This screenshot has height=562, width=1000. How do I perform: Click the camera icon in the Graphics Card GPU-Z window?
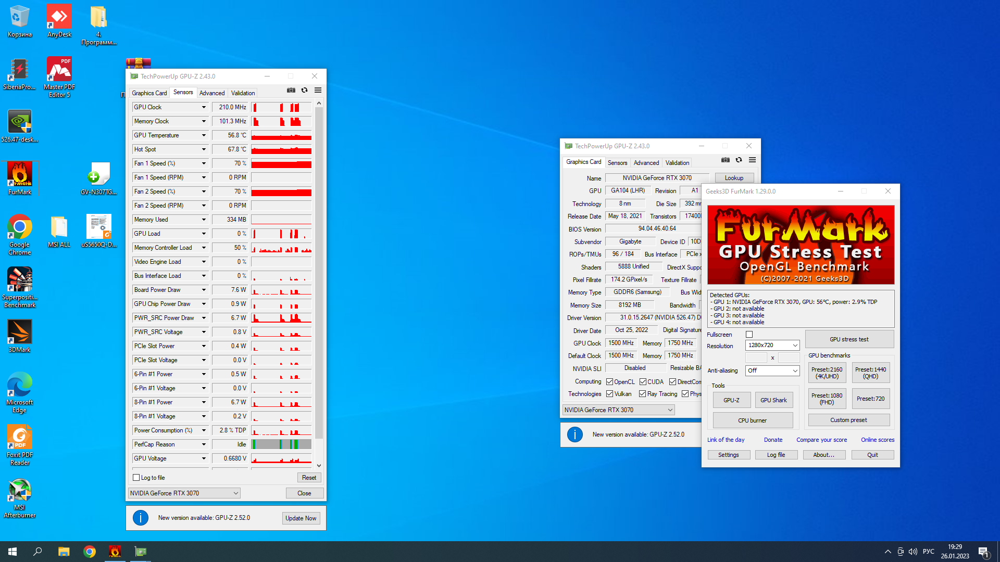click(726, 160)
